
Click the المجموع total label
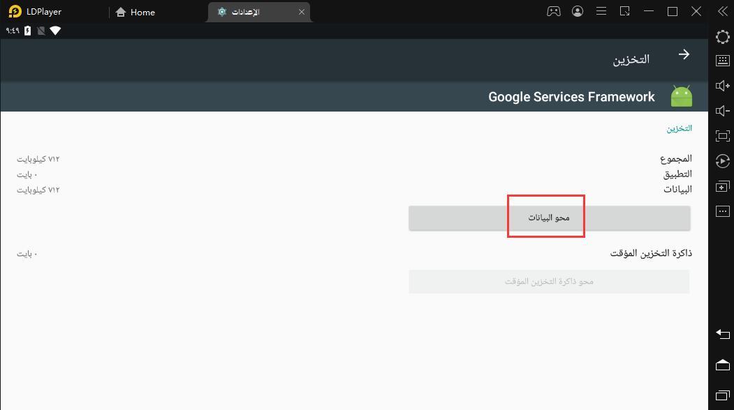[676, 159]
